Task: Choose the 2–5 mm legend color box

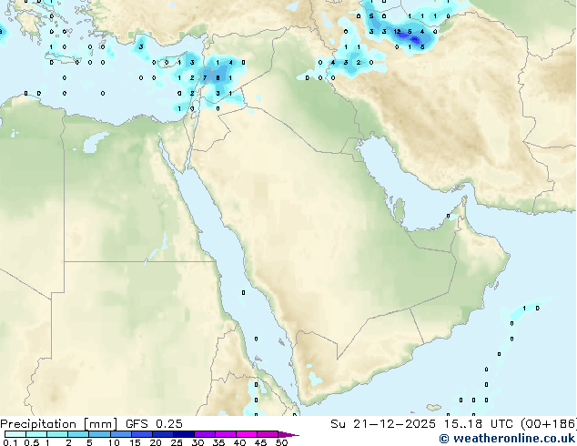Action: pos(78,434)
